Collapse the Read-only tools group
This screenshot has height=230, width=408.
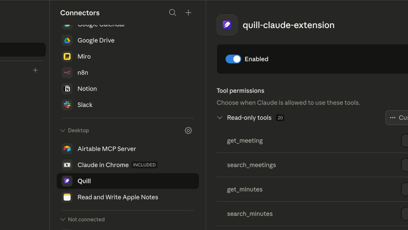[219, 118]
